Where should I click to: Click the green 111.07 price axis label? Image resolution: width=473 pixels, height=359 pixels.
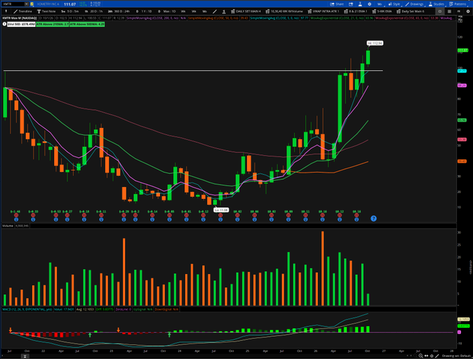[x=463, y=50]
